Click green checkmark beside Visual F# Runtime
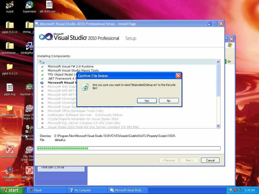Screen dimensions: 259x194 pyautogui.click(x=42, y=66)
